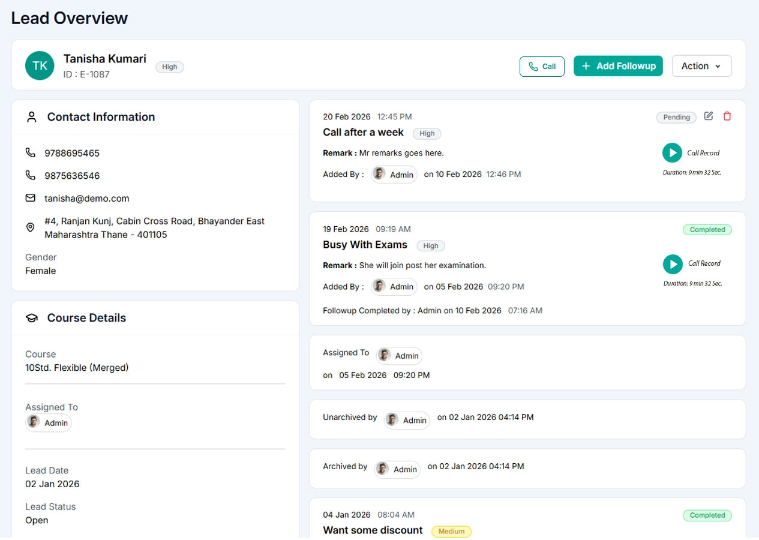Viewport: 759px width, 540px height.
Task: Click the envelope icon next to email
Action: [x=30, y=198]
